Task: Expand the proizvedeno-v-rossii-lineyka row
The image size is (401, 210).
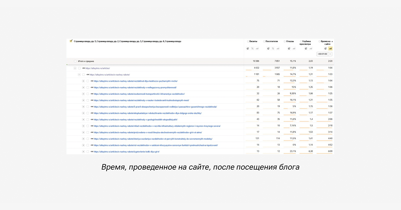Action: coord(83,132)
